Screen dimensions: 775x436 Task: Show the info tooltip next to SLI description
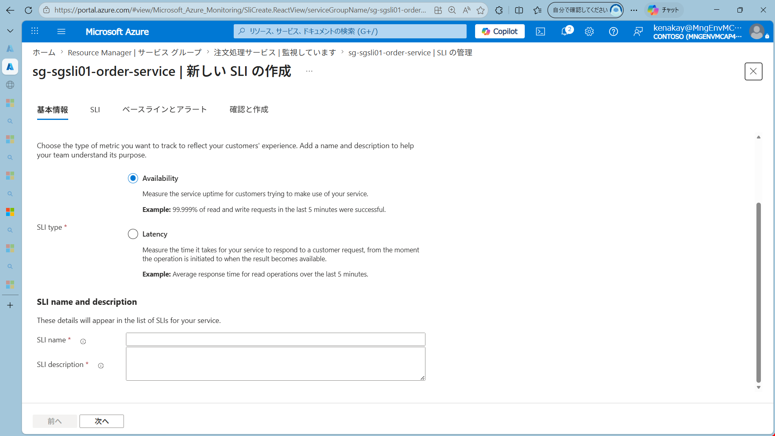(x=101, y=366)
